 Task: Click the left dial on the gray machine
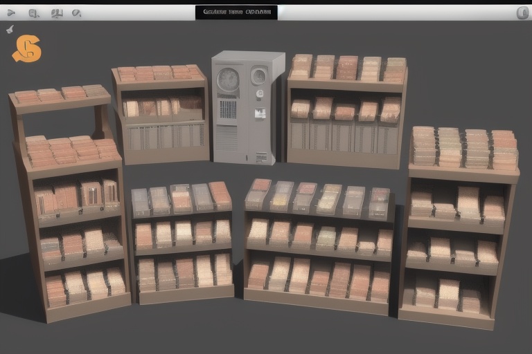click(228, 80)
